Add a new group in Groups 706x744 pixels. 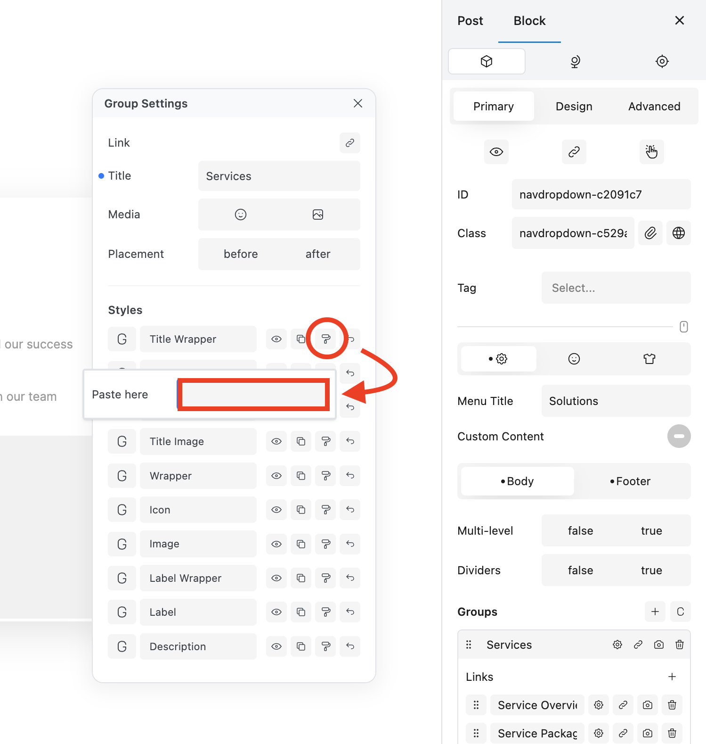655,612
